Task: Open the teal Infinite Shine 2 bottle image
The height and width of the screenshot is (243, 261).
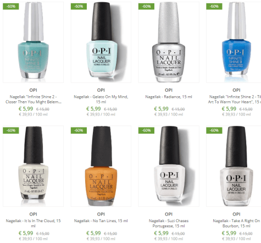Action: [x=33, y=42]
